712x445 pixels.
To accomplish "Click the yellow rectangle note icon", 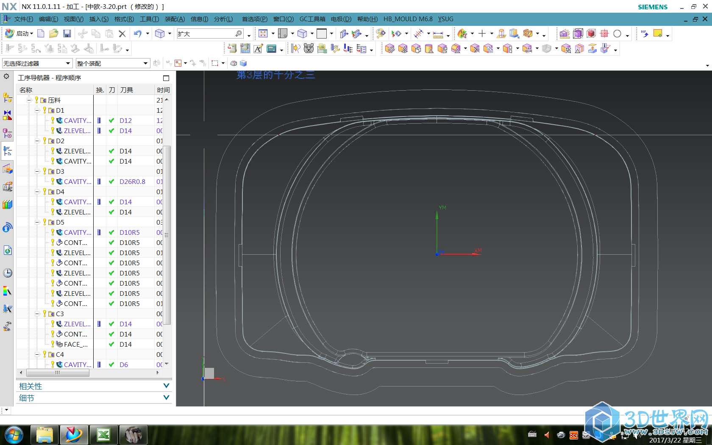I will [658, 33].
